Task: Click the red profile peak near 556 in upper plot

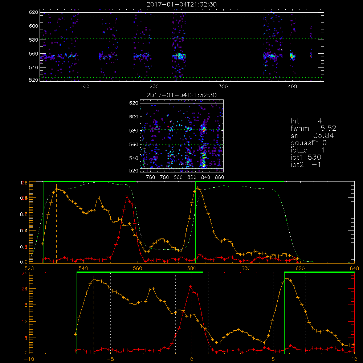Action: click(127, 196)
